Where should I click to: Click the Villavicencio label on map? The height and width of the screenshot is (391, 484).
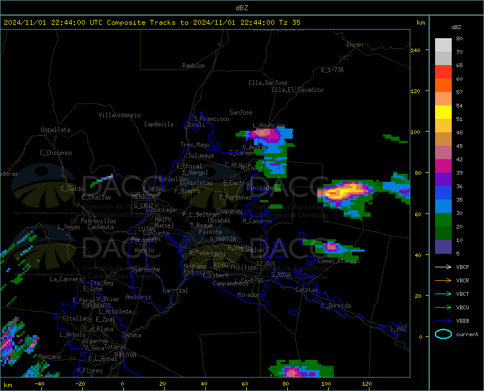pyautogui.click(x=119, y=115)
